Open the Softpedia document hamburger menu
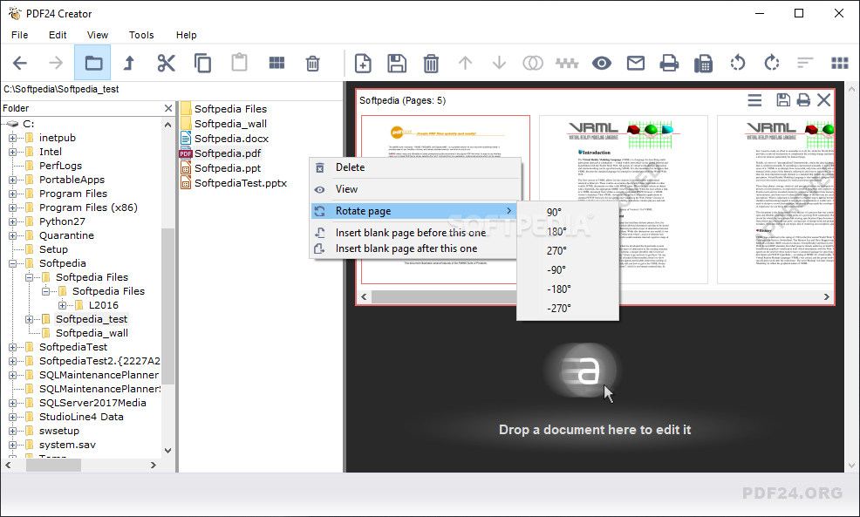The width and height of the screenshot is (860, 517). (754, 99)
